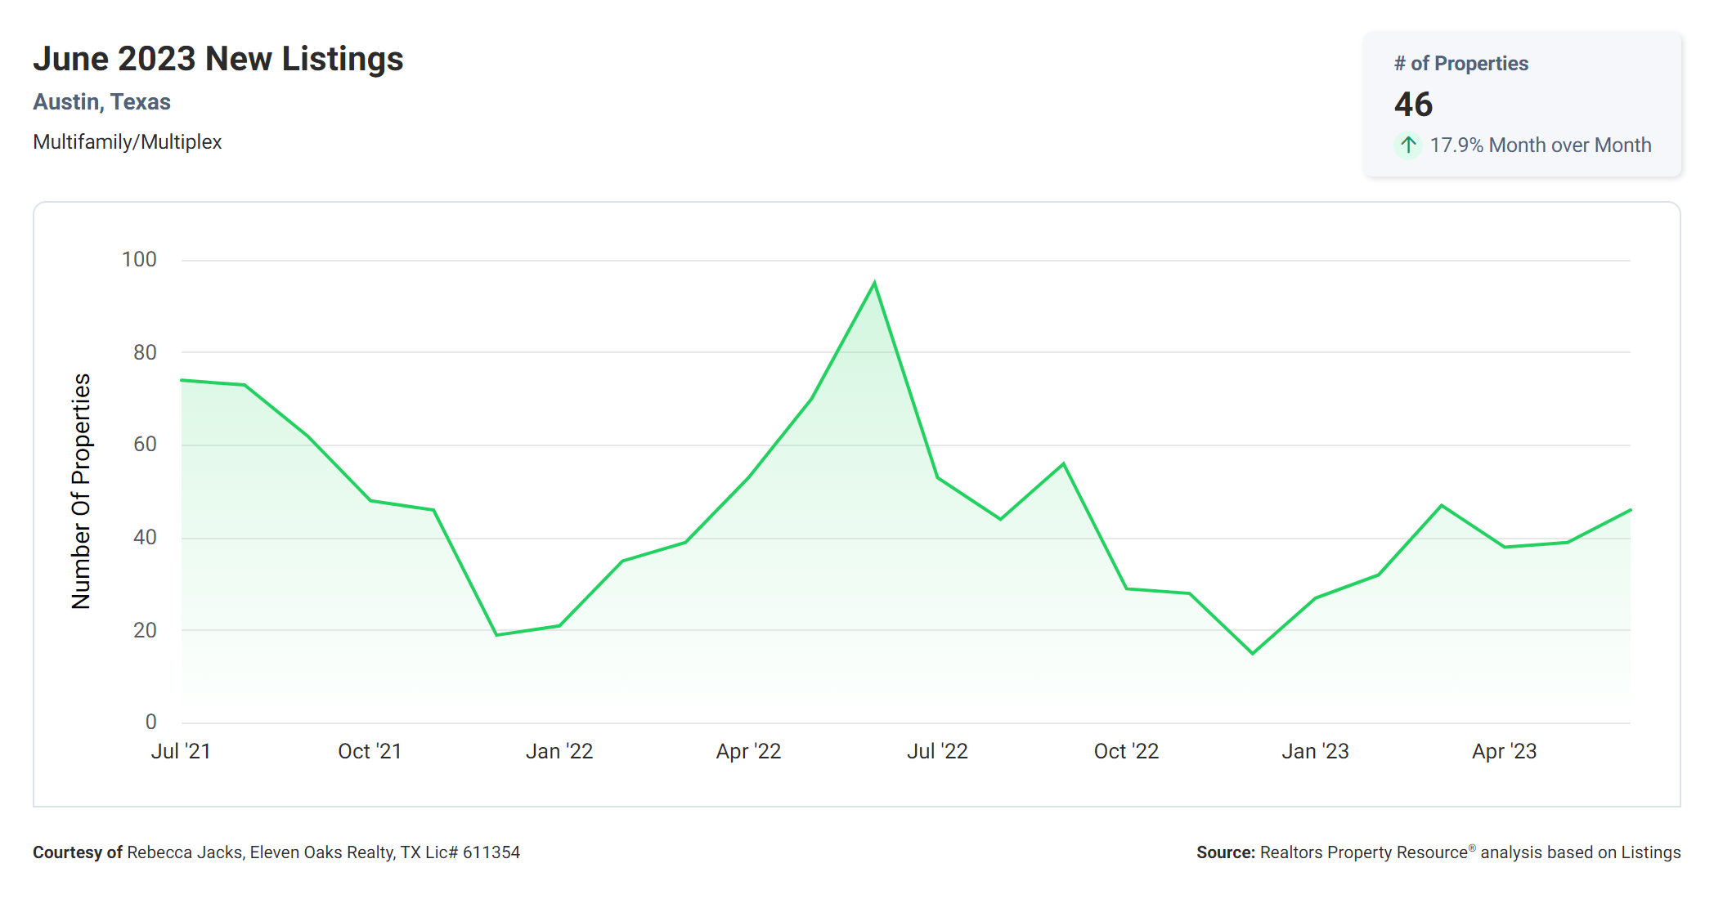The image size is (1714, 899).
Task: Click the green up-arrow icon
Action: point(1407,145)
